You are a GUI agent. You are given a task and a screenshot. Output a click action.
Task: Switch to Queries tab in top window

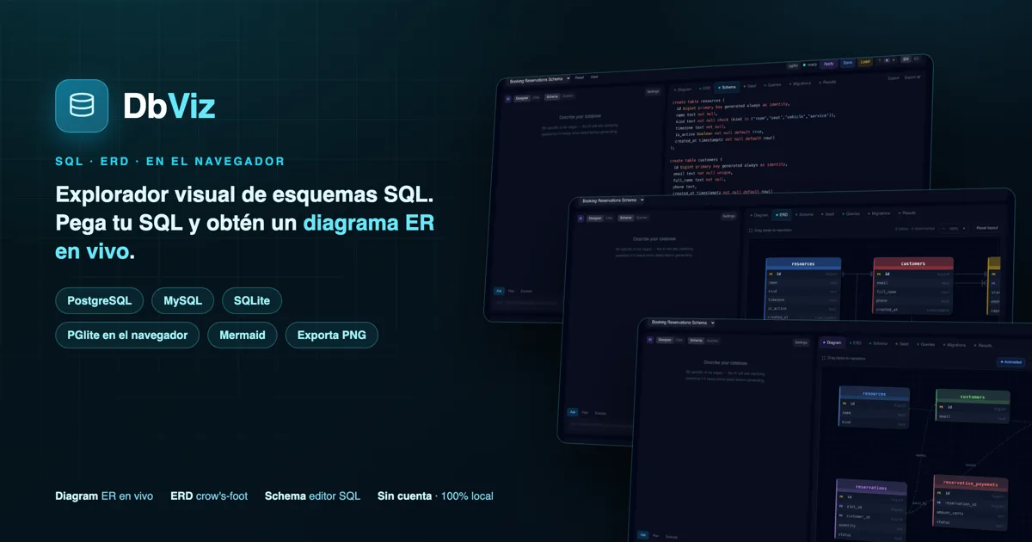pyautogui.click(x=773, y=85)
